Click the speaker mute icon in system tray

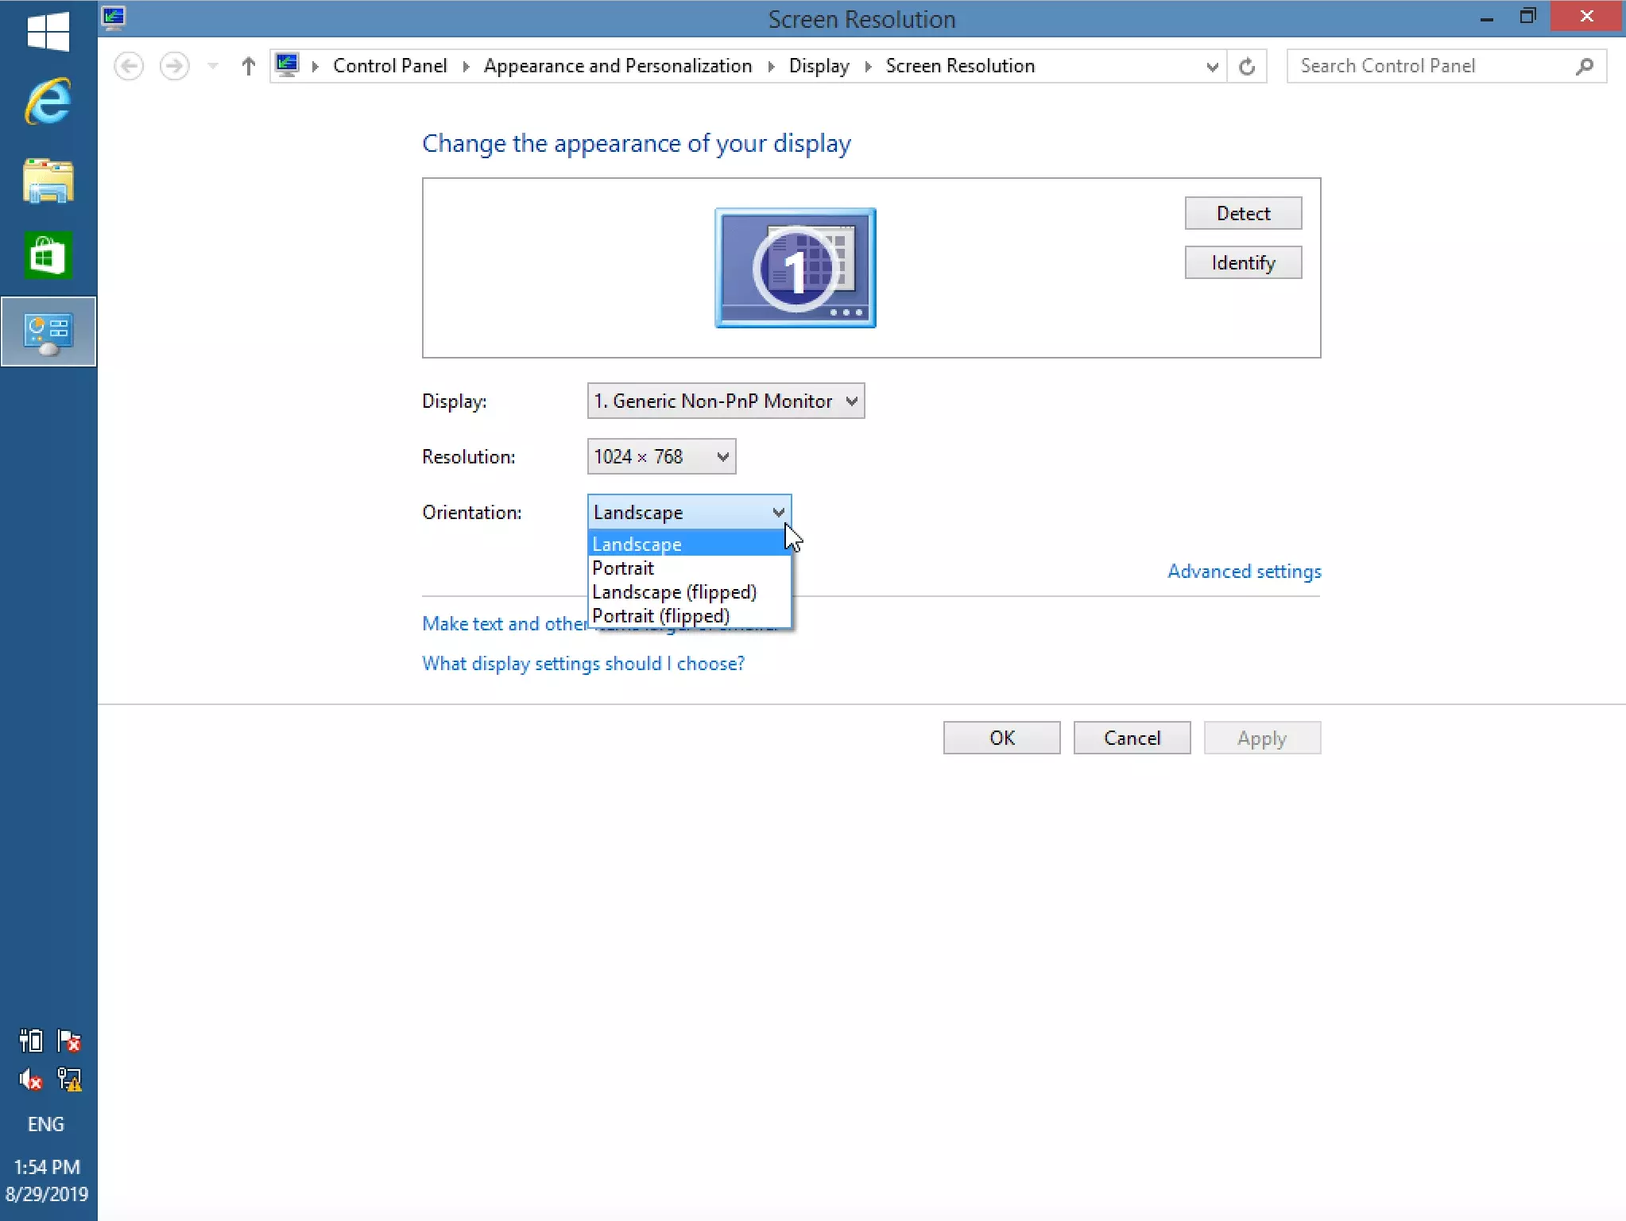point(28,1080)
